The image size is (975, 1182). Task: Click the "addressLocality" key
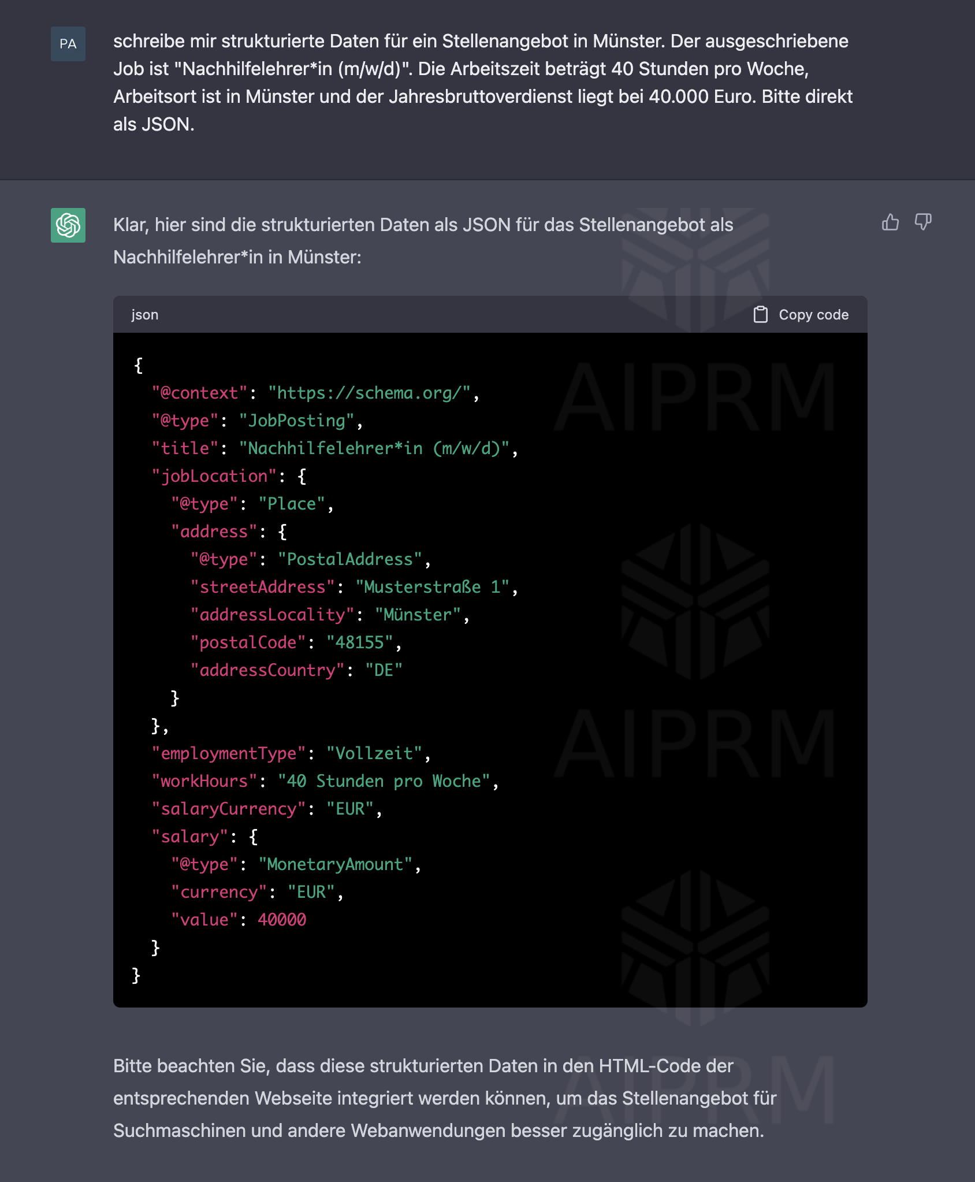(272, 615)
